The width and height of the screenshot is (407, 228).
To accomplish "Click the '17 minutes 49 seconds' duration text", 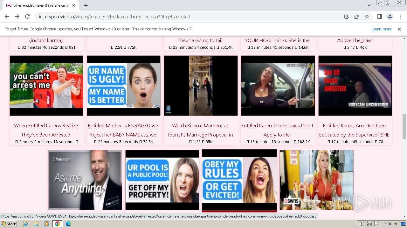I will tap(352, 142).
